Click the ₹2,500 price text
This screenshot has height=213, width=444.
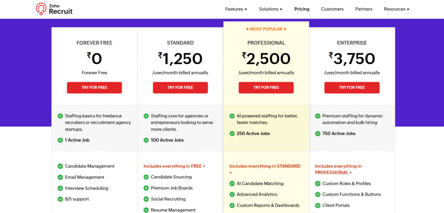[266, 59]
